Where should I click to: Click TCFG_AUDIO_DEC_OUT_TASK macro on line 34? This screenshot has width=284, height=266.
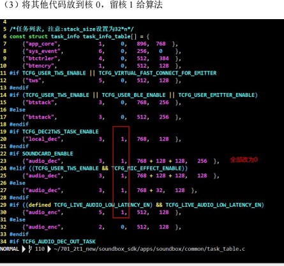(x=59, y=242)
